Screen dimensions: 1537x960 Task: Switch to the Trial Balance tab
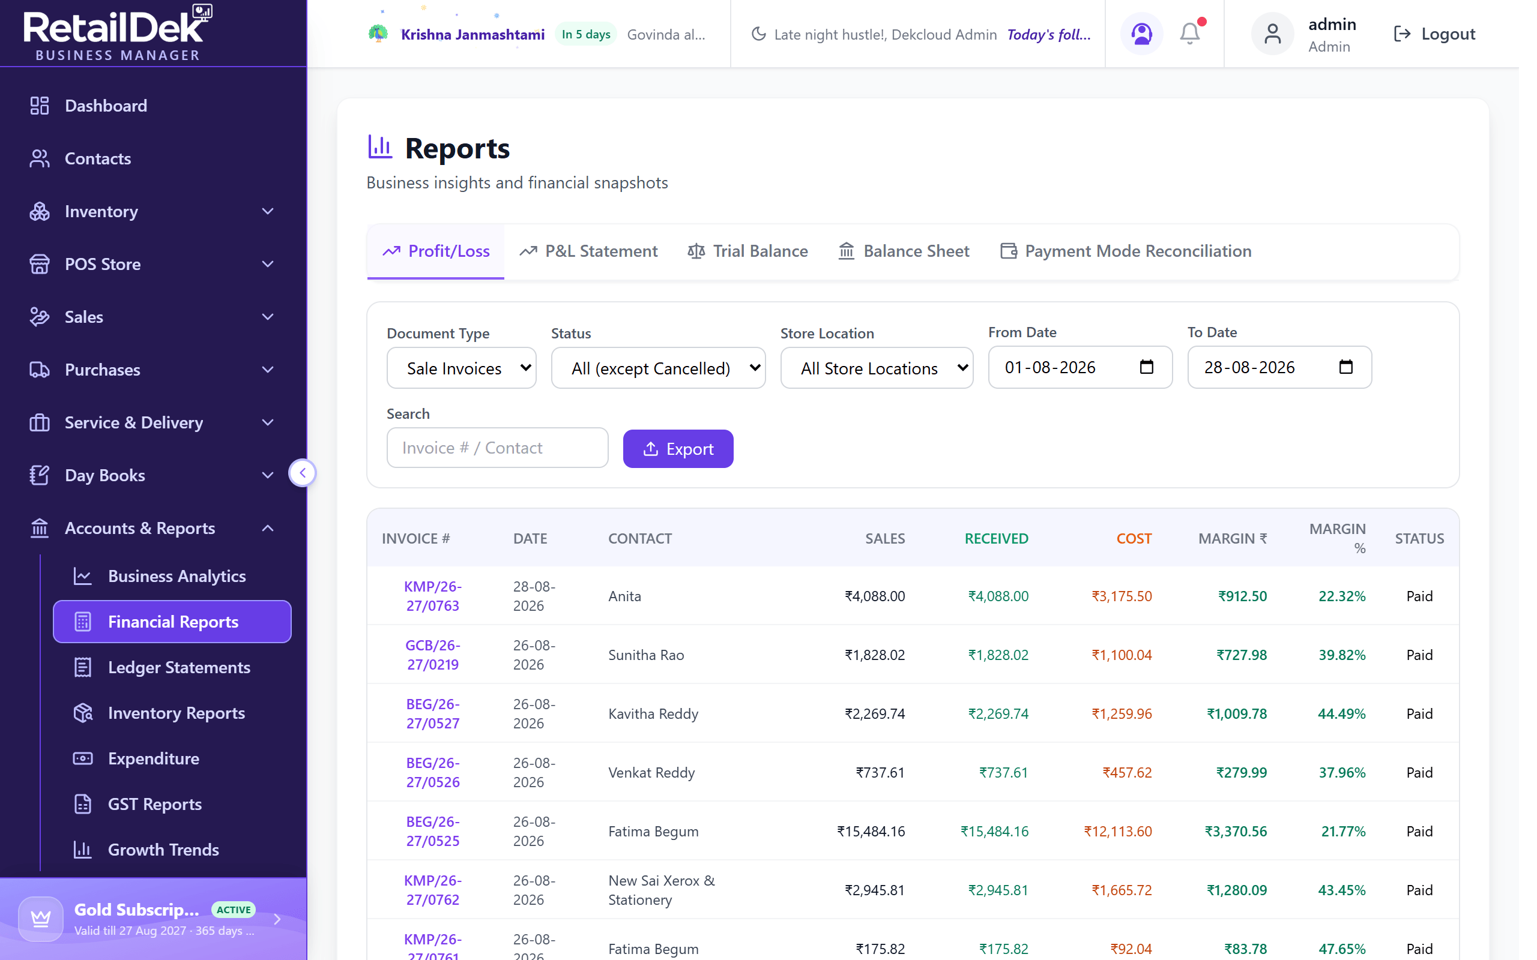[x=747, y=251]
